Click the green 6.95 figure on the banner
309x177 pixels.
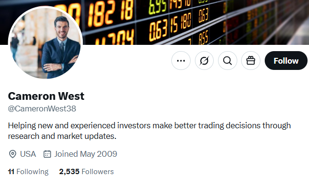click(157, 8)
